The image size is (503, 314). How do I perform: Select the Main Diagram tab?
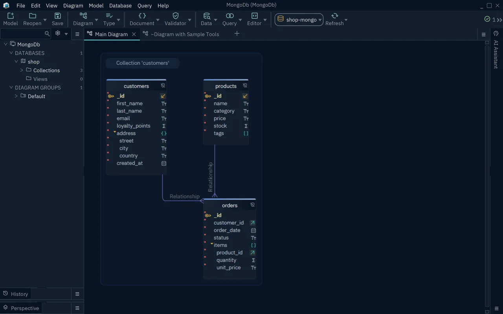point(111,34)
